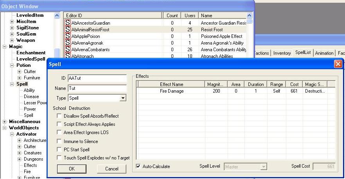Sort list by Users column header

tap(190, 15)
